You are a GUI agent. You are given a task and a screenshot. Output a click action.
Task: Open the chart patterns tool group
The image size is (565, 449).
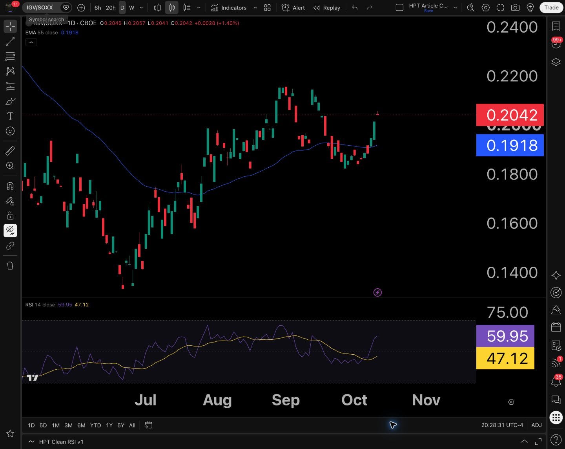click(x=10, y=71)
